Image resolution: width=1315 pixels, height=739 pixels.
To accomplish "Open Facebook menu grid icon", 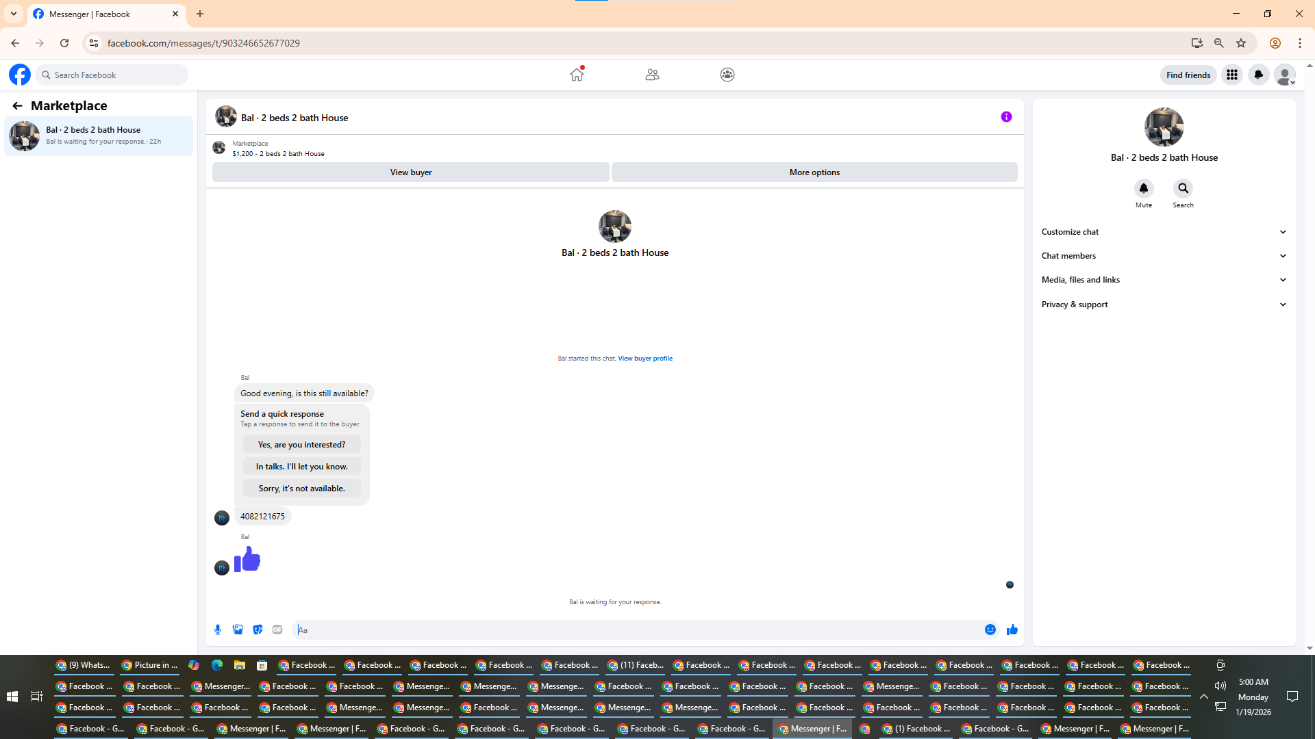I will 1232,75.
